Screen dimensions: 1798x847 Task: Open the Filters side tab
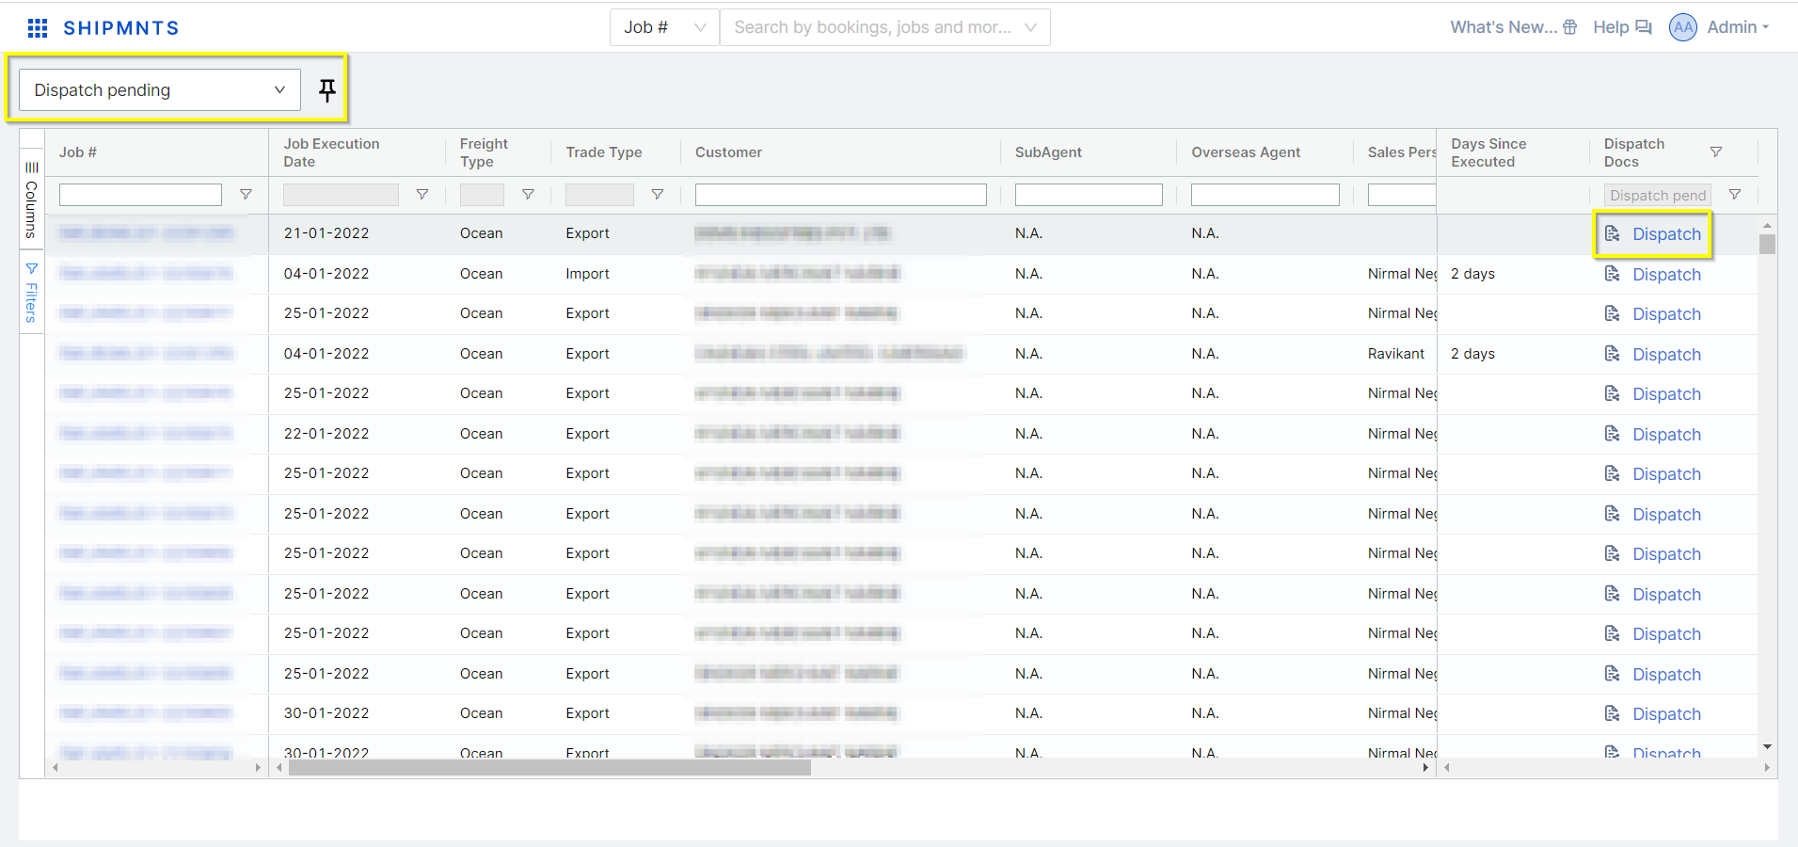coord(31,292)
